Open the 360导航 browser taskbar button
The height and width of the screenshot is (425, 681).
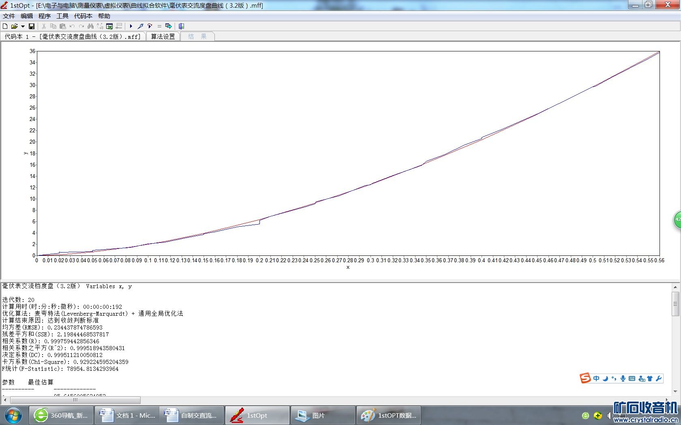pyautogui.click(x=62, y=415)
